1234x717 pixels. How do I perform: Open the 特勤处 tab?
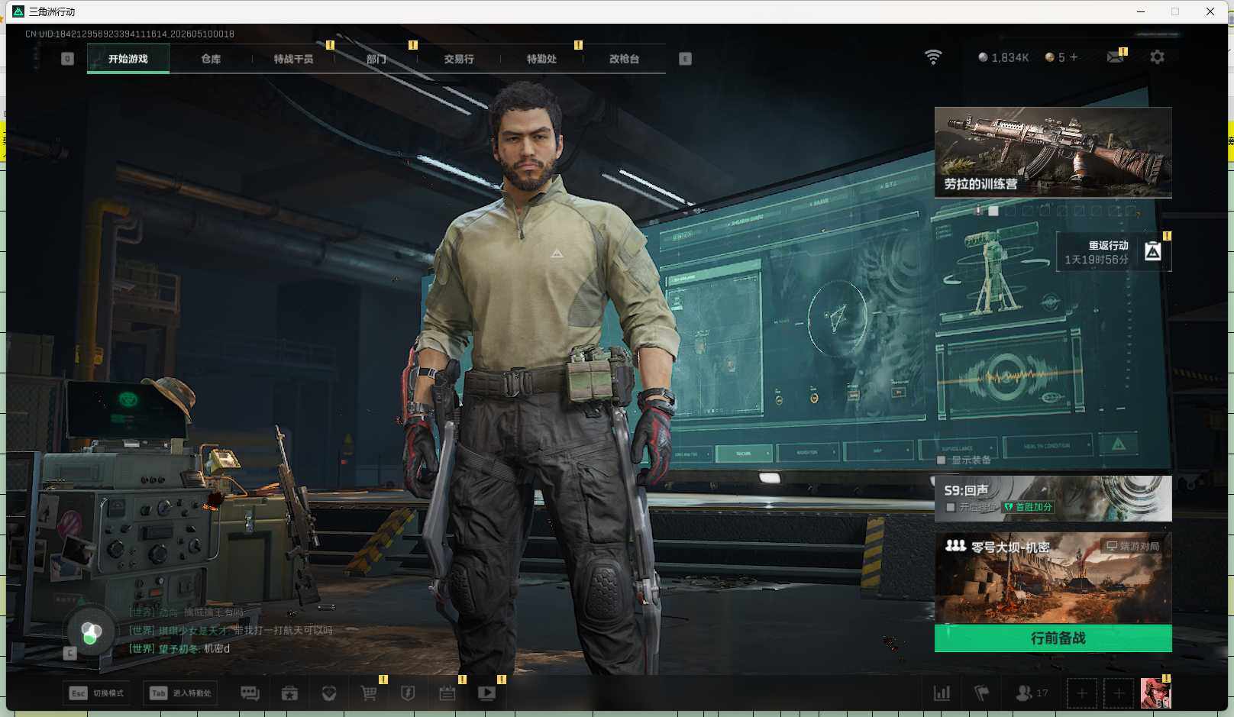click(x=541, y=59)
